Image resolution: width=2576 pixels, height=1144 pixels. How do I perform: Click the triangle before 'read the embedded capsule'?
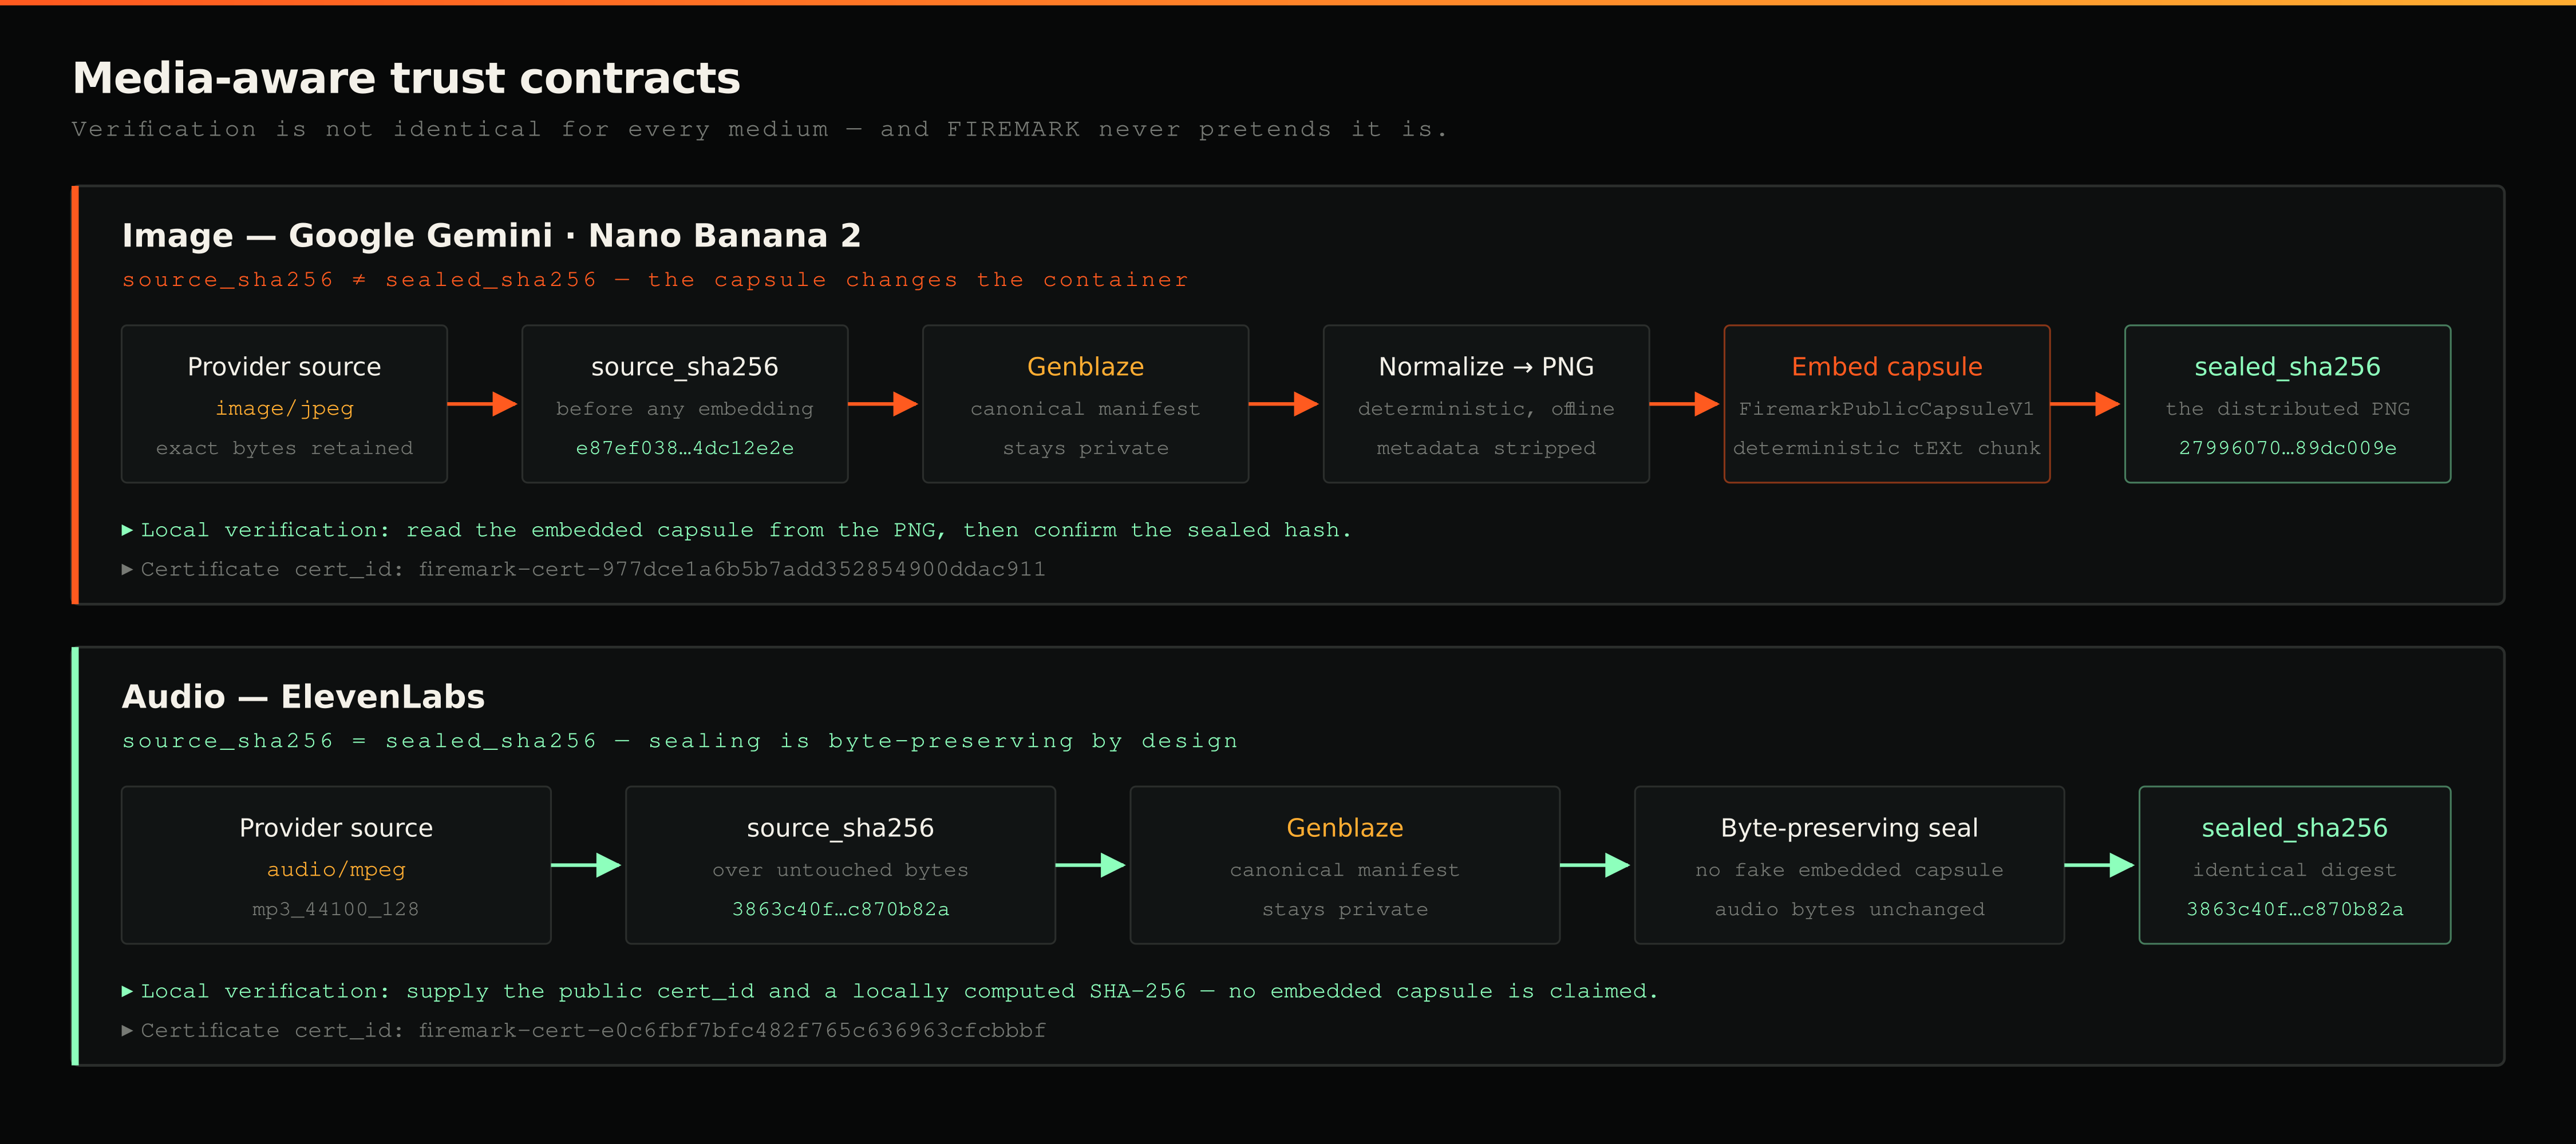point(127,530)
